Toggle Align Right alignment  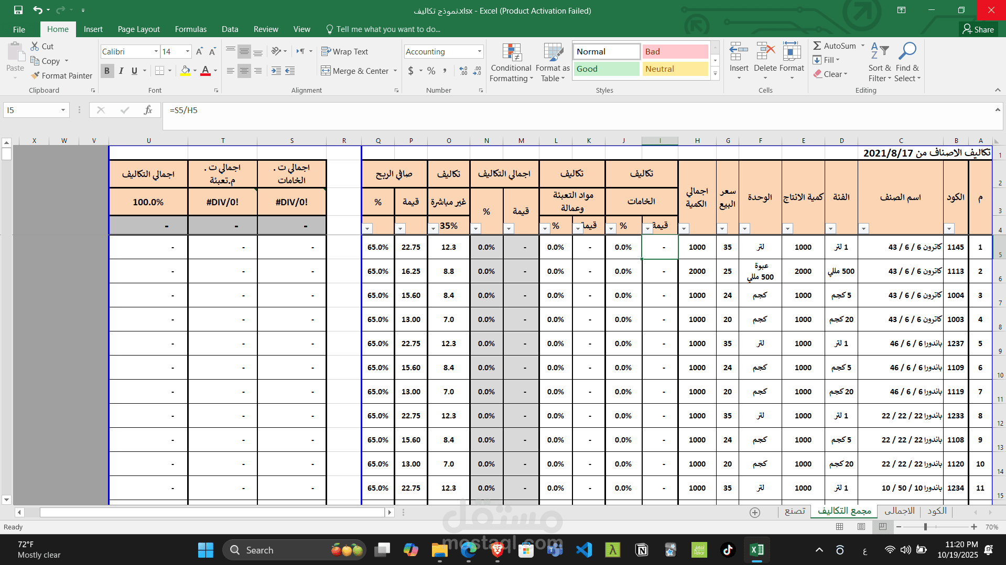click(x=258, y=71)
